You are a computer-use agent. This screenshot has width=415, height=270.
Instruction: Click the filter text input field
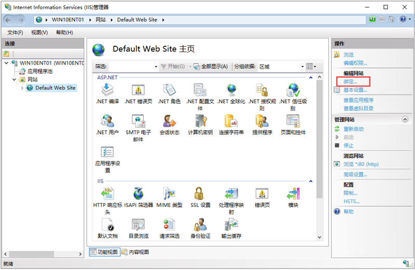click(131, 66)
